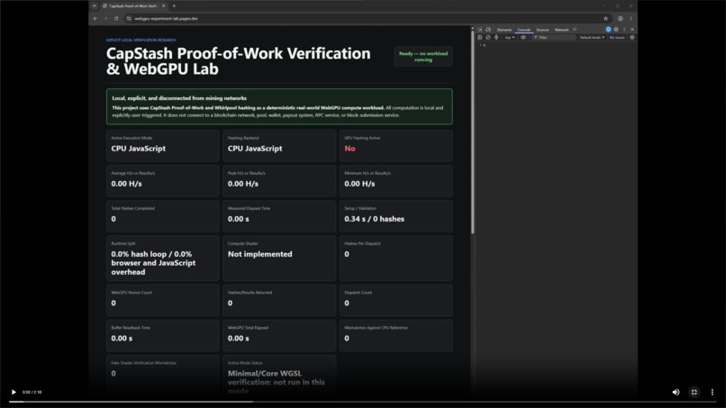Screen dimensions: 726x408
Task: Play the video with the play button
Action: 14,393
